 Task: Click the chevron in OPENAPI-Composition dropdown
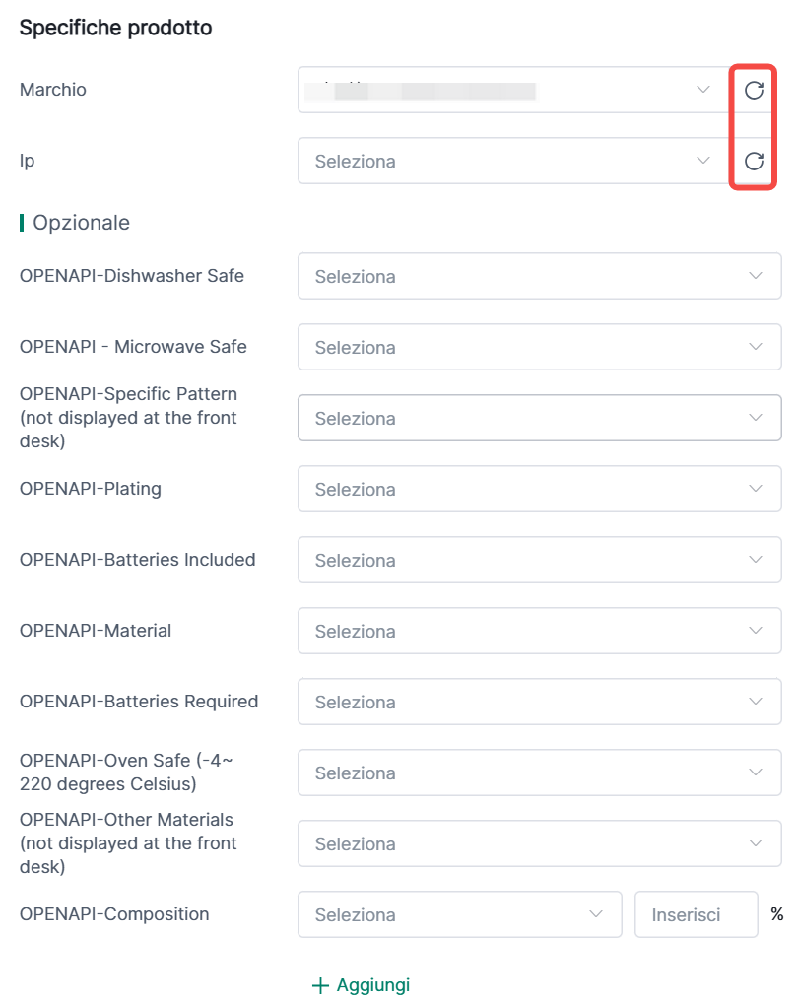click(596, 915)
